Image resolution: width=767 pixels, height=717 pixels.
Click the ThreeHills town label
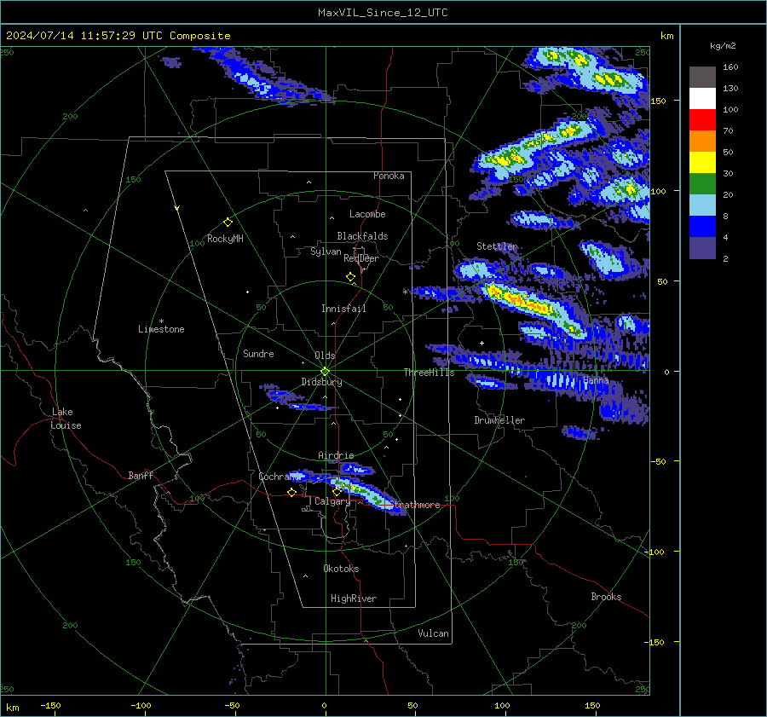click(429, 373)
